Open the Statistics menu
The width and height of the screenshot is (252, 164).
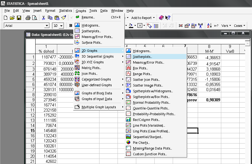click(x=65, y=11)
